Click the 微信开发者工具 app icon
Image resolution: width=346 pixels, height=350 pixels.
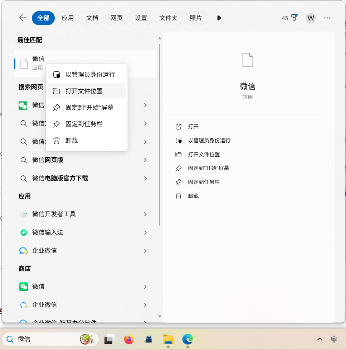point(24,214)
